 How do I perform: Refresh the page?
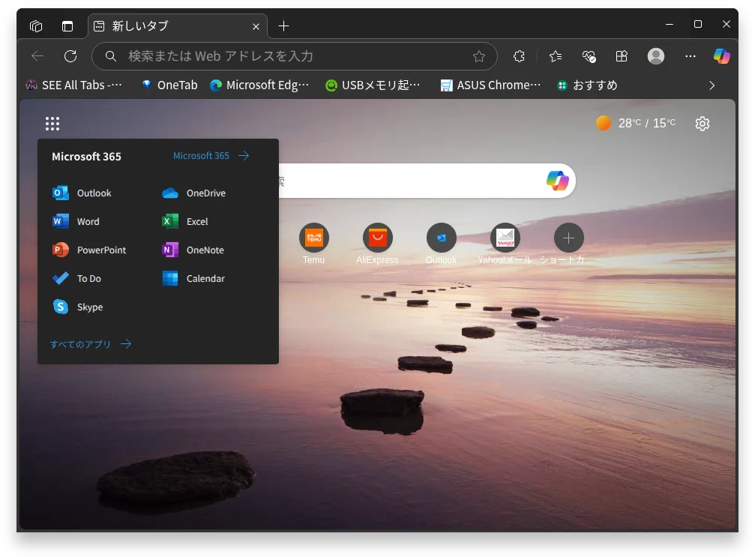(x=70, y=56)
